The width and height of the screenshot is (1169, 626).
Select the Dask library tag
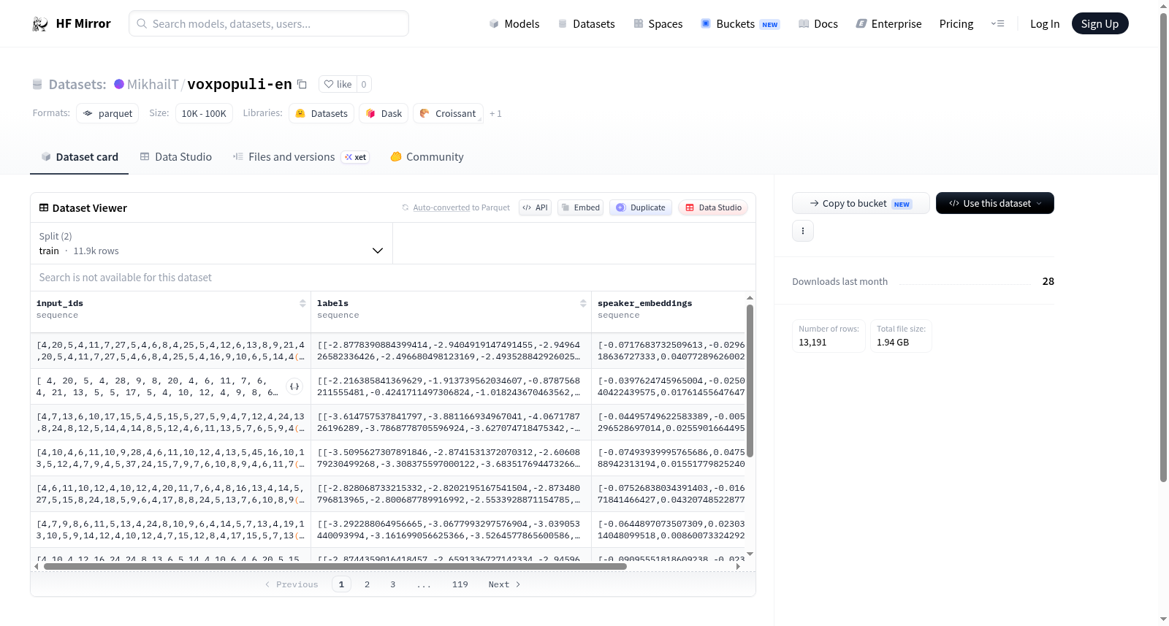tap(384, 113)
